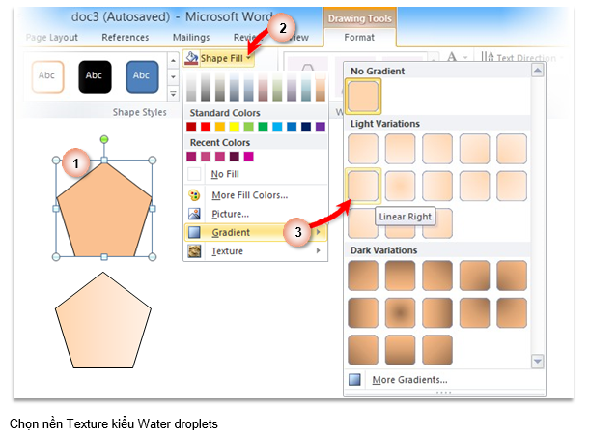Pick the red standard color swatch
Image resolution: width=589 pixels, height=438 pixels.
pos(205,127)
